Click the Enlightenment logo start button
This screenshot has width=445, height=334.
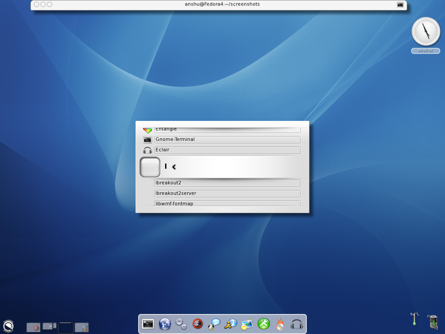tap(8, 326)
